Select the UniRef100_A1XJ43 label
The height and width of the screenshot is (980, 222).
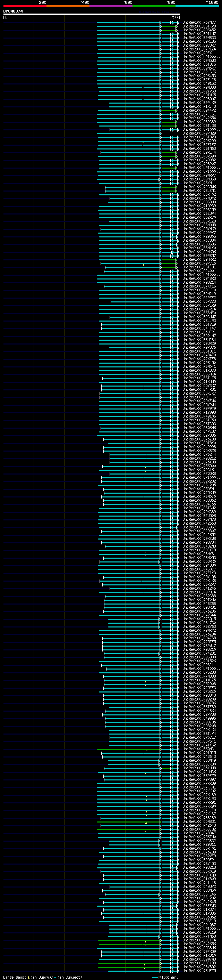199,106
